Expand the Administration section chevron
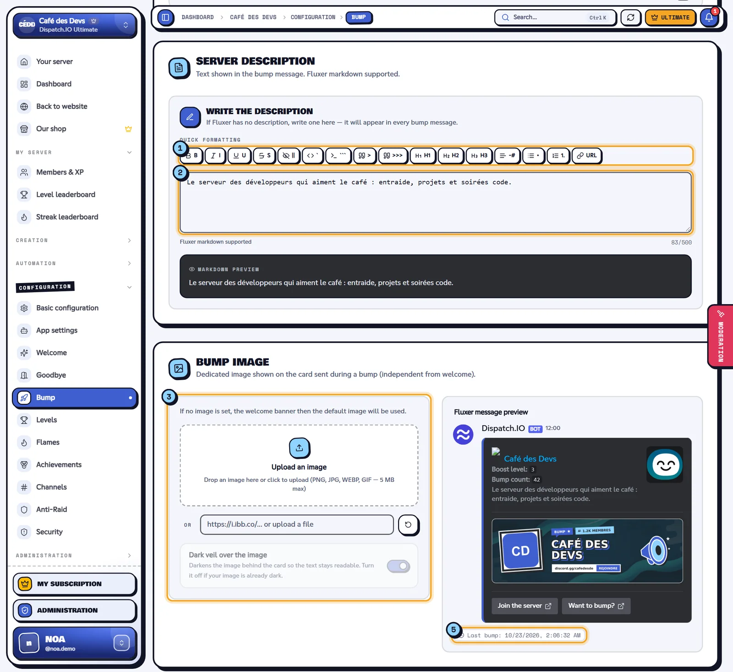733x672 pixels. (129, 556)
